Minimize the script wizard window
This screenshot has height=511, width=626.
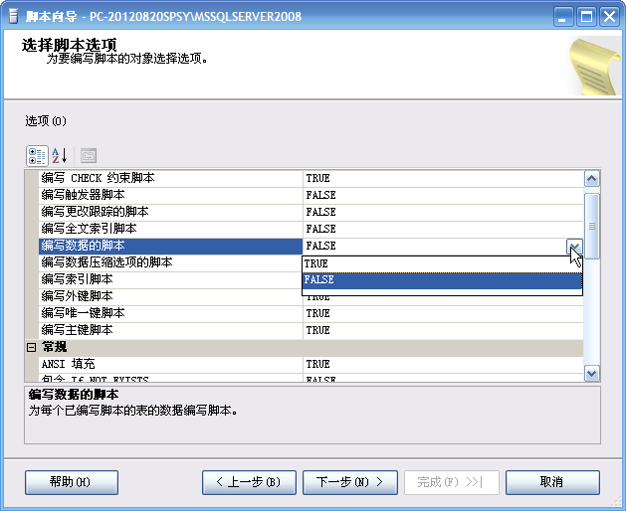click(563, 17)
